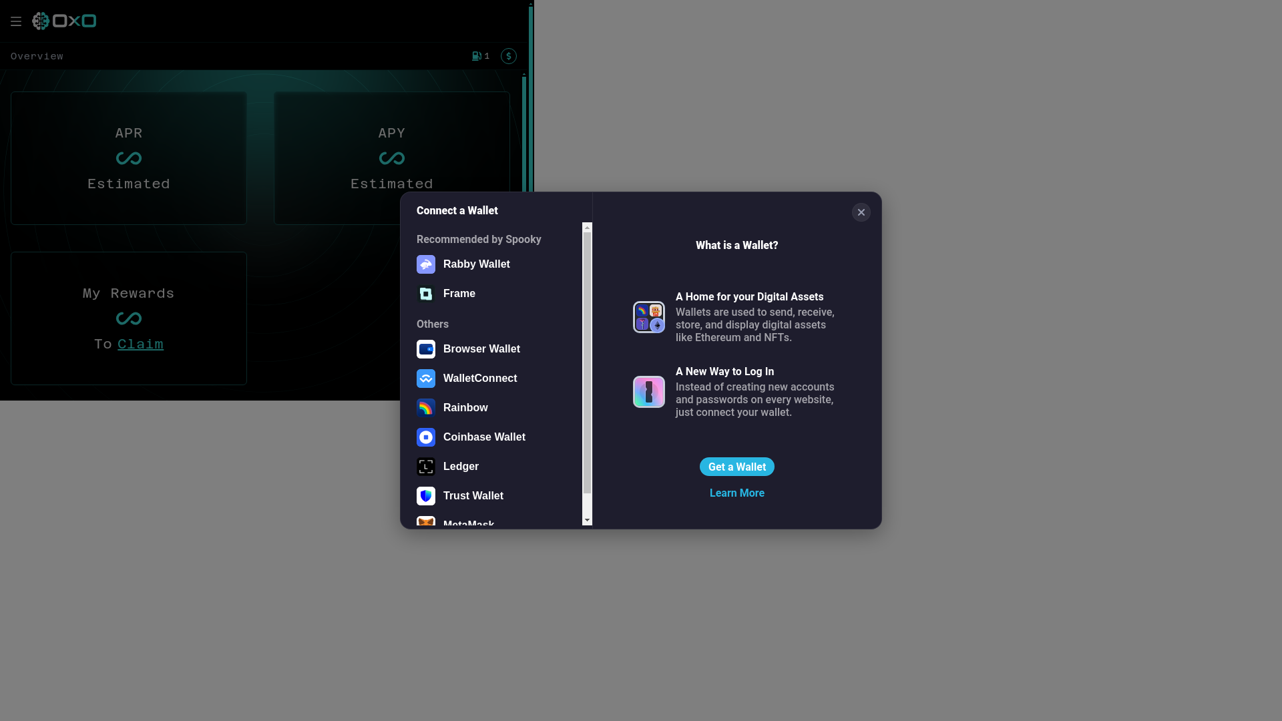Click wallet list scrollbar up arrow

coord(588,228)
